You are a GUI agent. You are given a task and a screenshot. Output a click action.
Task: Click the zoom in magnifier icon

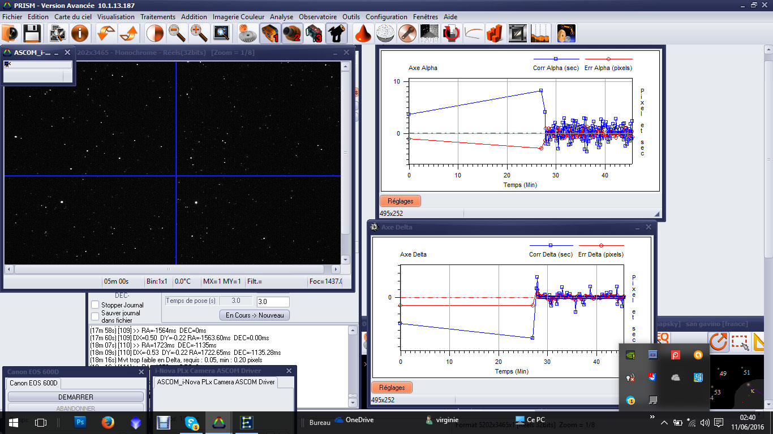tap(199, 33)
